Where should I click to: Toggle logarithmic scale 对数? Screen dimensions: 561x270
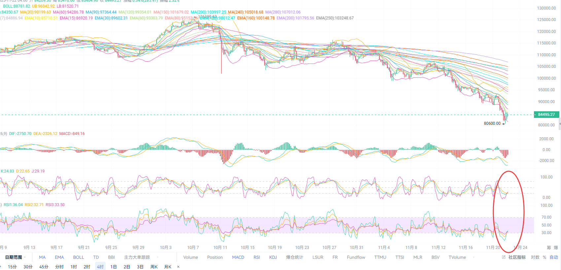point(535,257)
